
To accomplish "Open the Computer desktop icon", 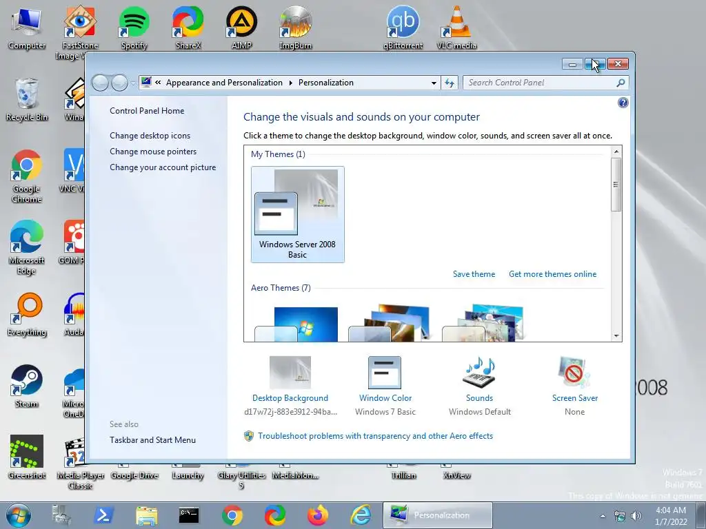I will coord(27,28).
